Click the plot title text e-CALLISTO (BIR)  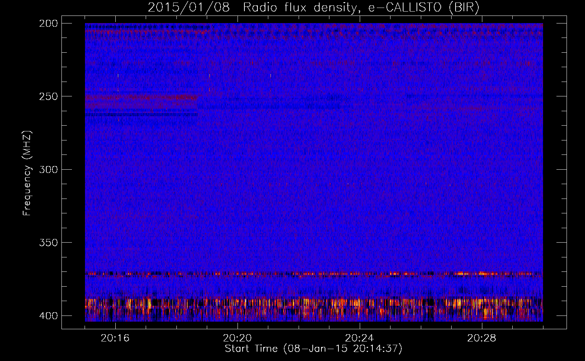tap(424, 7)
